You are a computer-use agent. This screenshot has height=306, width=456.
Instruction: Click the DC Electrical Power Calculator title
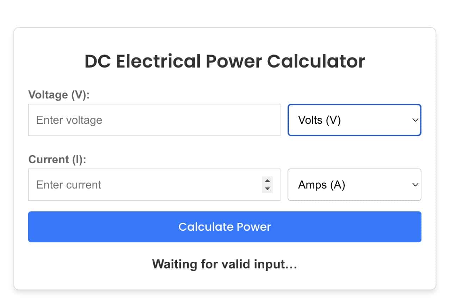click(225, 61)
